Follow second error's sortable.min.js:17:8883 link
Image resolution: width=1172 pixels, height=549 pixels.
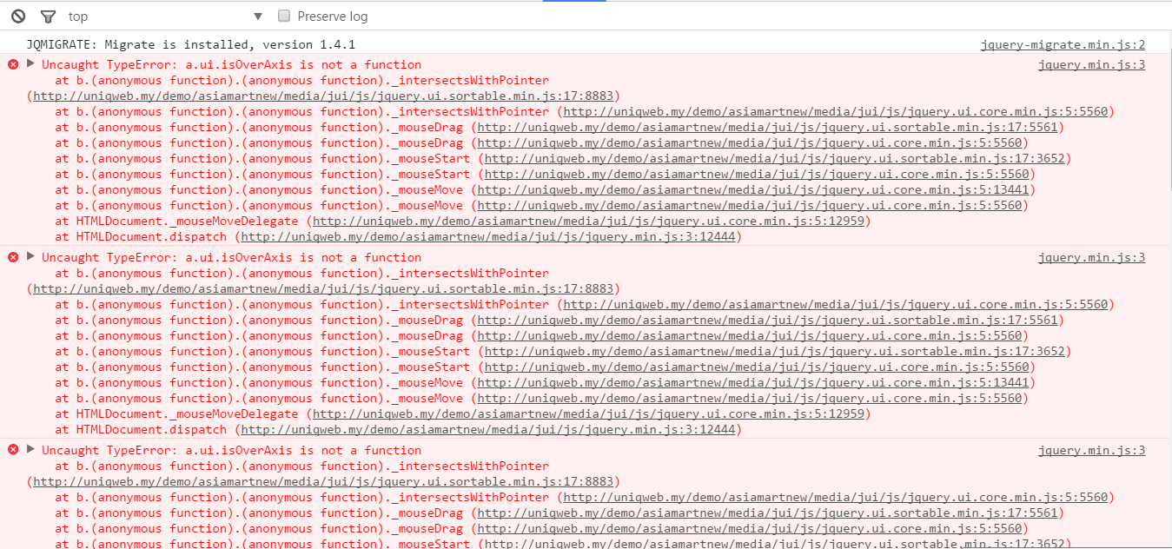coord(323,288)
